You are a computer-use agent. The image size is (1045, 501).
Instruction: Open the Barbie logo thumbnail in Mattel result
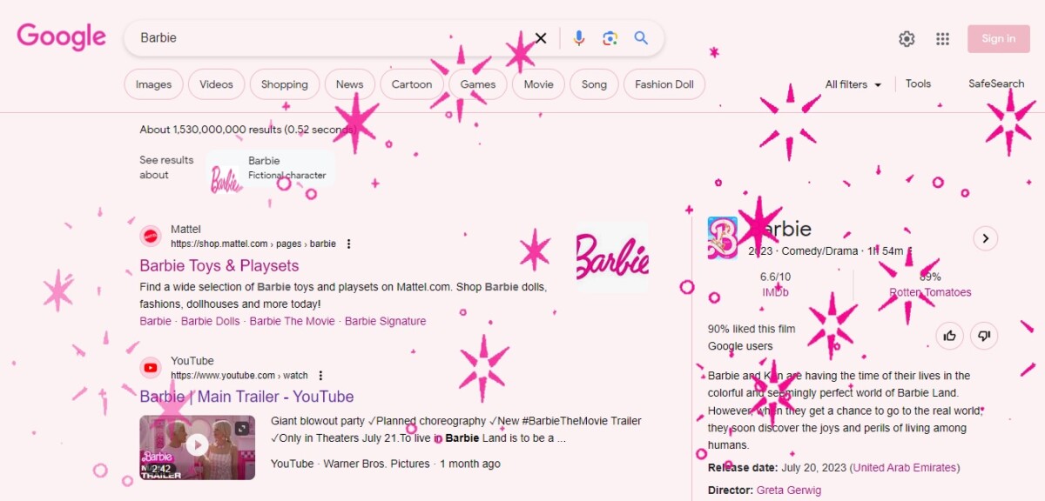coord(612,257)
